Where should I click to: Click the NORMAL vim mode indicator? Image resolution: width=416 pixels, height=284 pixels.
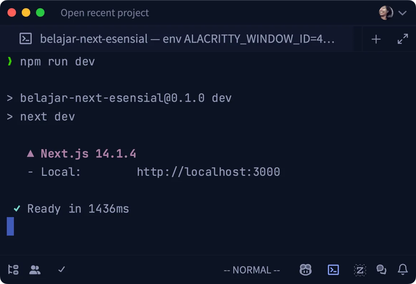[x=252, y=270]
